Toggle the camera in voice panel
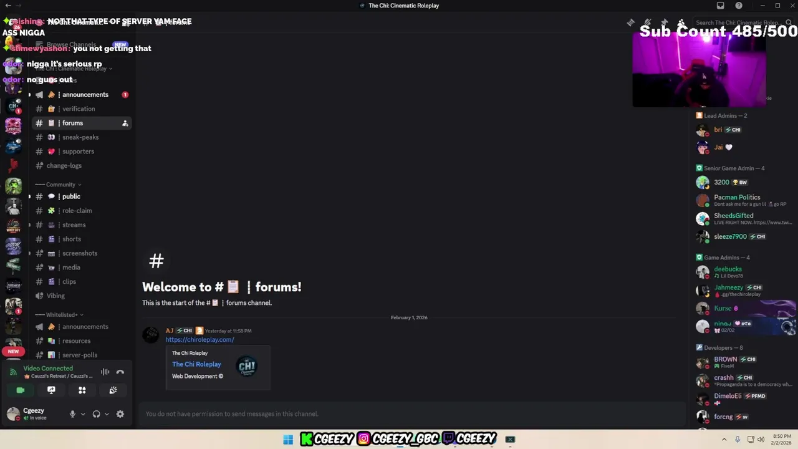798x449 pixels. [x=21, y=390]
